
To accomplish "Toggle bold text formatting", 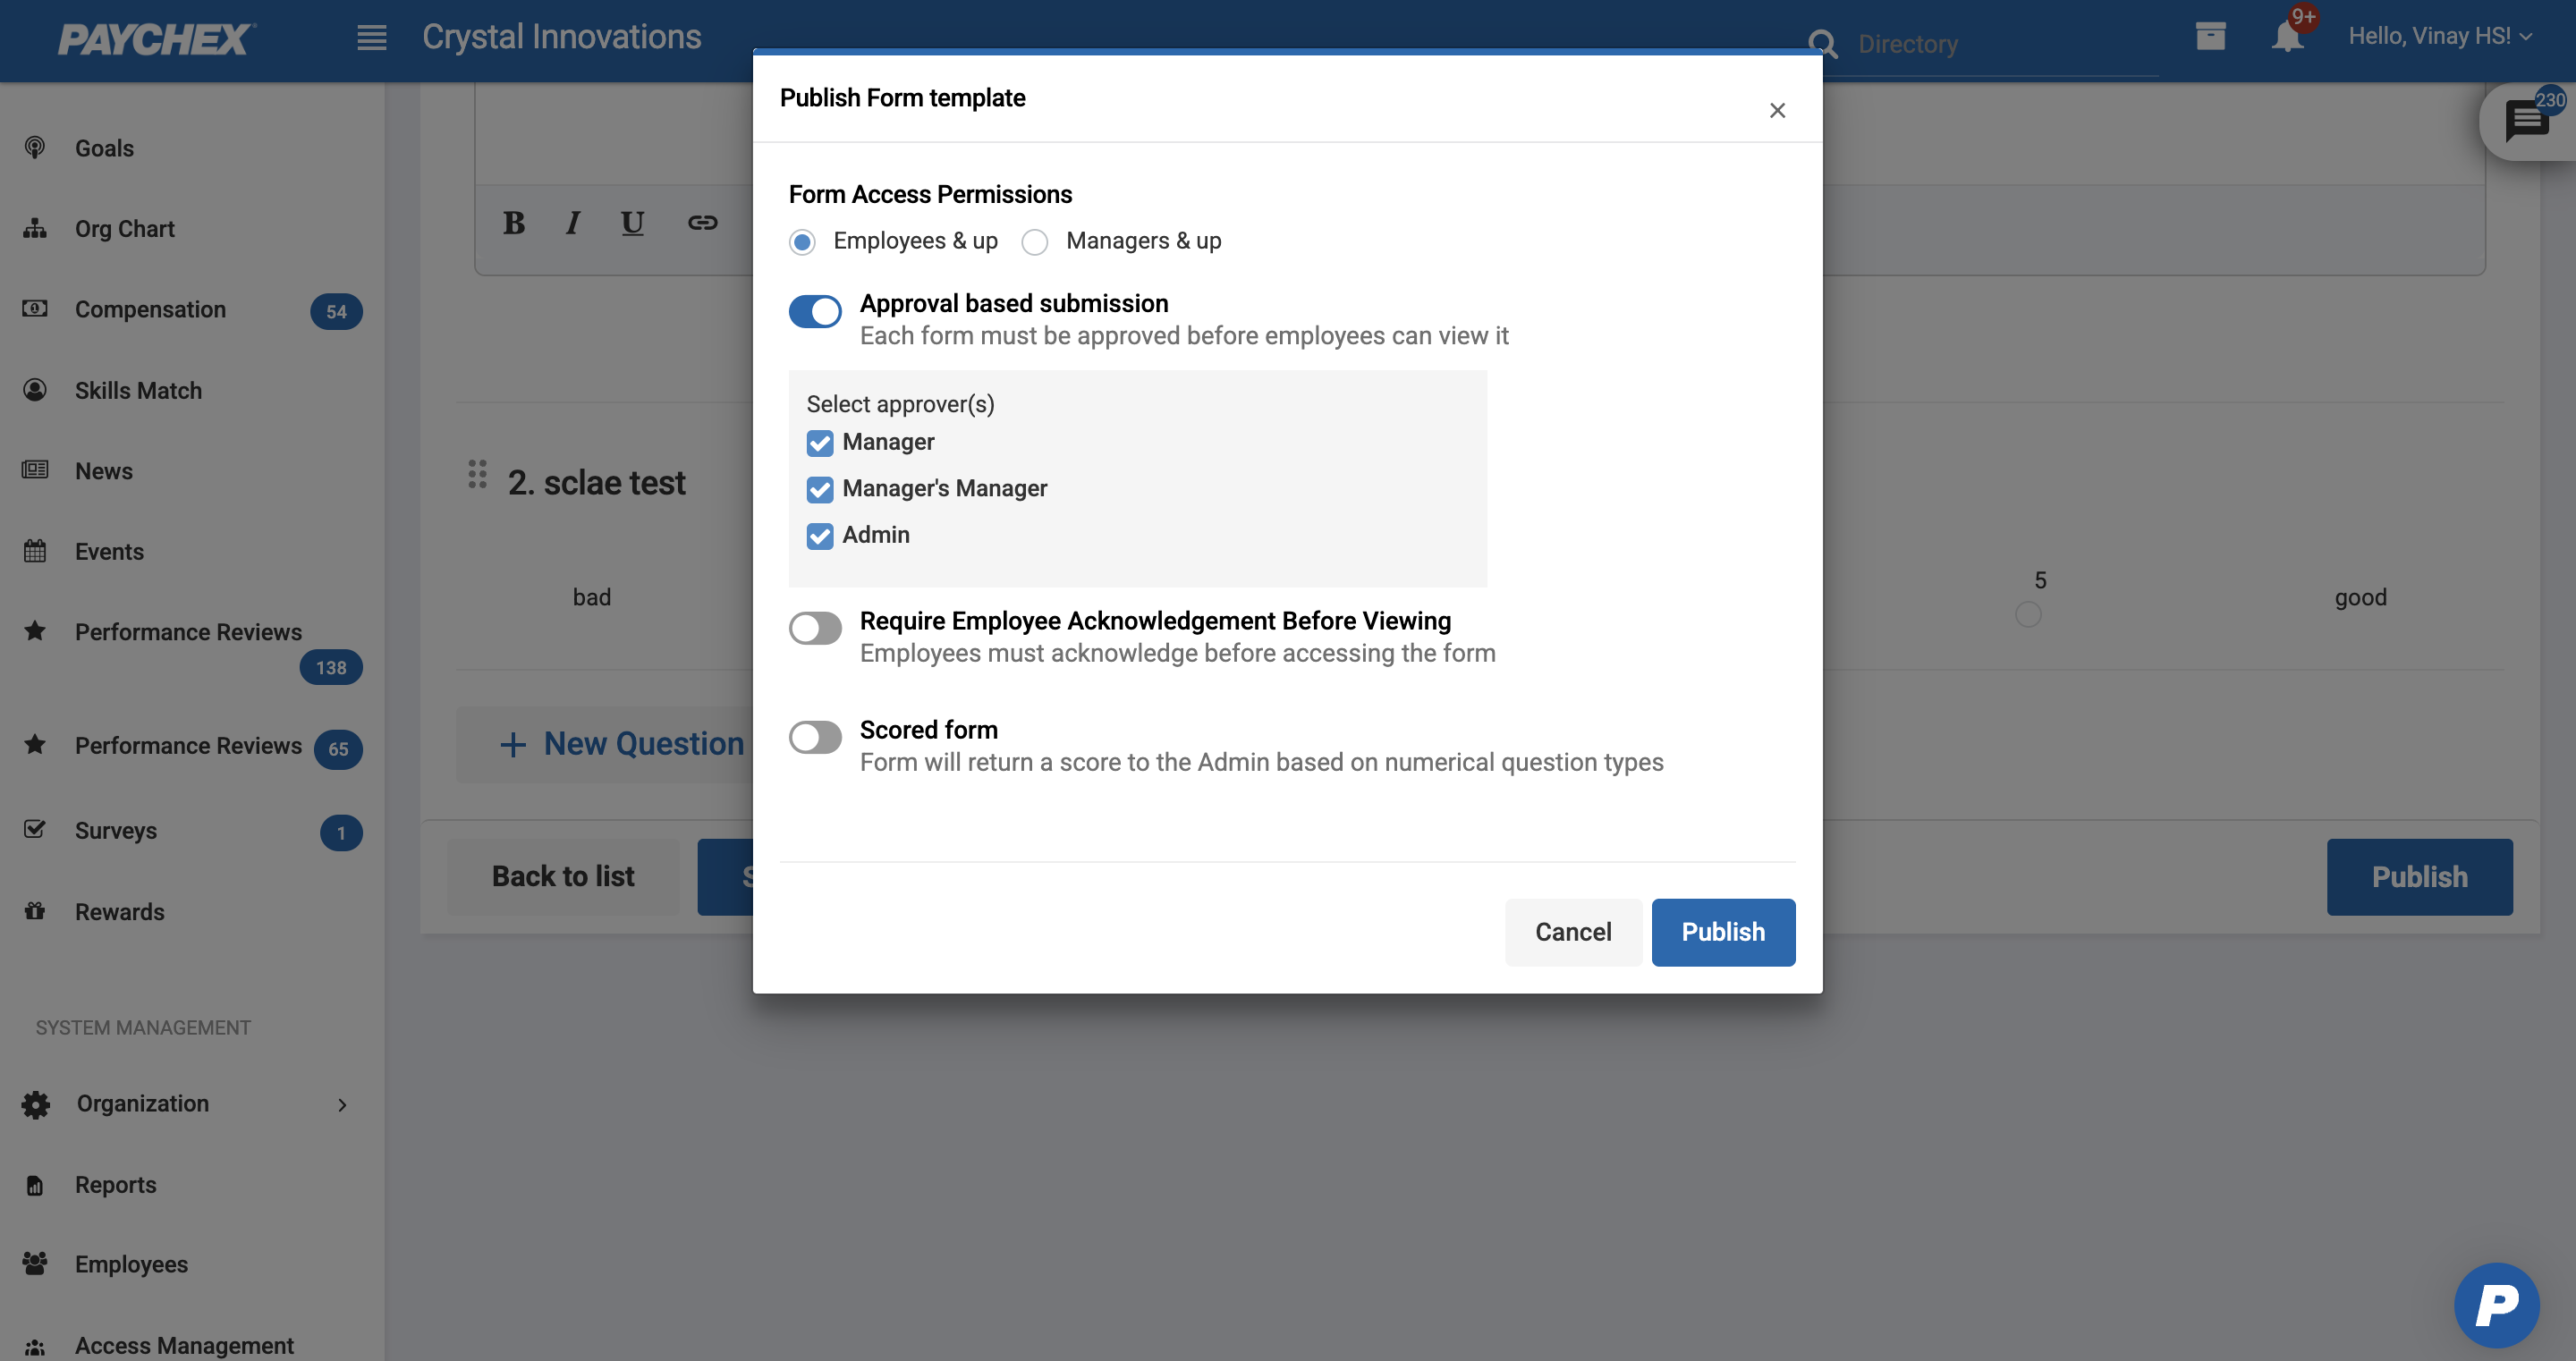I will 514,223.
